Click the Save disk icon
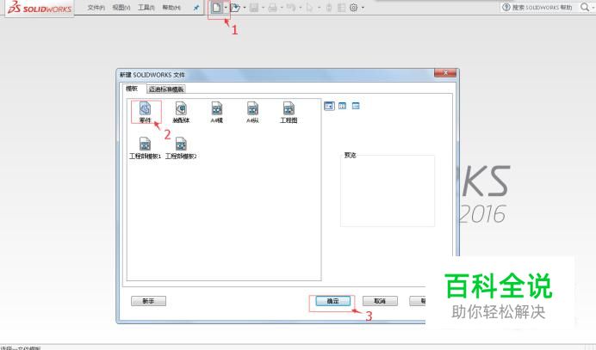Screen dimensions: 596x350 [254, 8]
